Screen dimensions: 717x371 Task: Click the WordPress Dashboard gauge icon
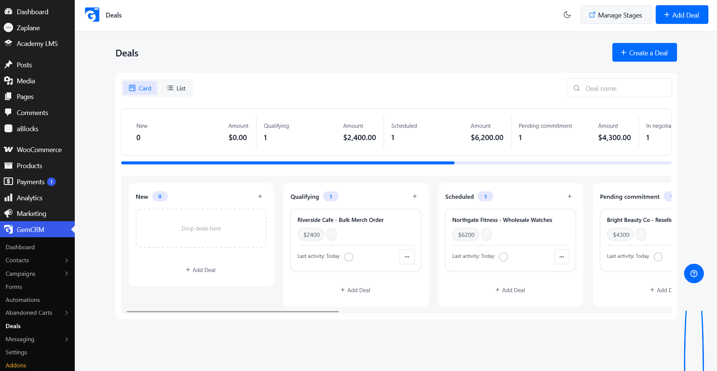tap(8, 12)
